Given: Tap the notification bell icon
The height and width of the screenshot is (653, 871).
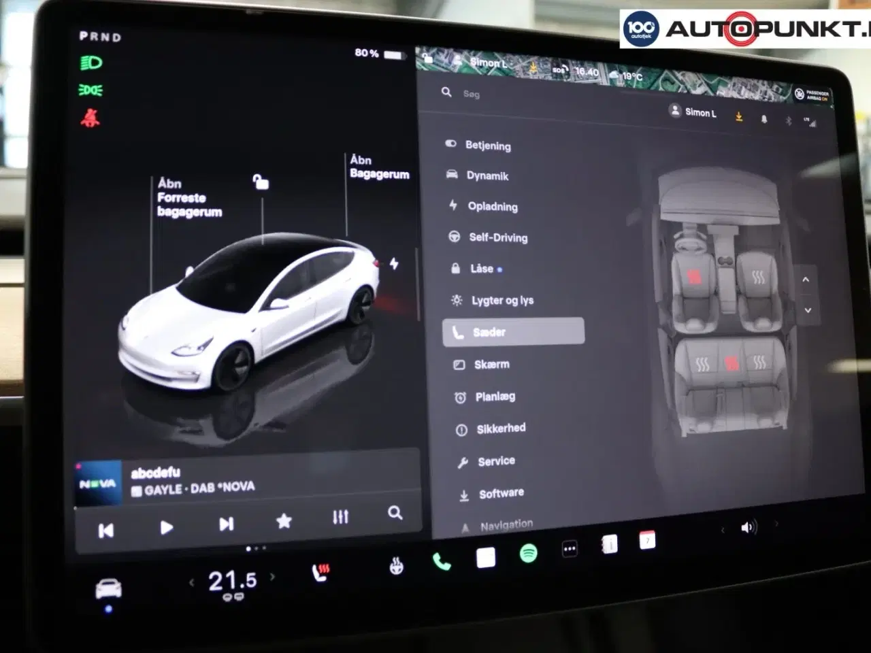Looking at the screenshot, I should (764, 119).
